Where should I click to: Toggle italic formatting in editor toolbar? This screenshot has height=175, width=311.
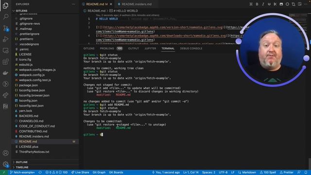(263, 4)
